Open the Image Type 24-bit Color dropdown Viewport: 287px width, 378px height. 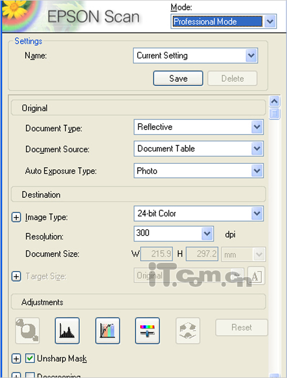pos(257,214)
